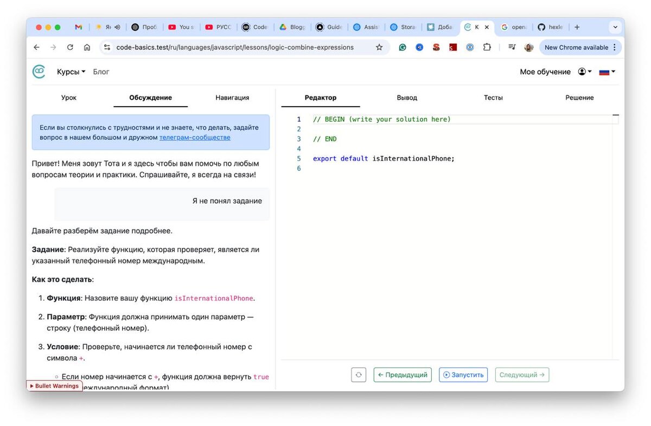The height and width of the screenshot is (426, 651).
Task: Run the code with Запустить
Action: [x=463, y=375]
